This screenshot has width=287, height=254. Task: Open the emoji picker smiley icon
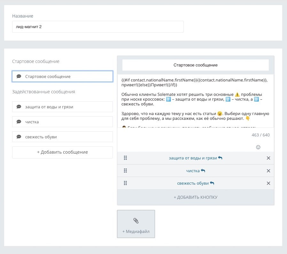coord(258,147)
